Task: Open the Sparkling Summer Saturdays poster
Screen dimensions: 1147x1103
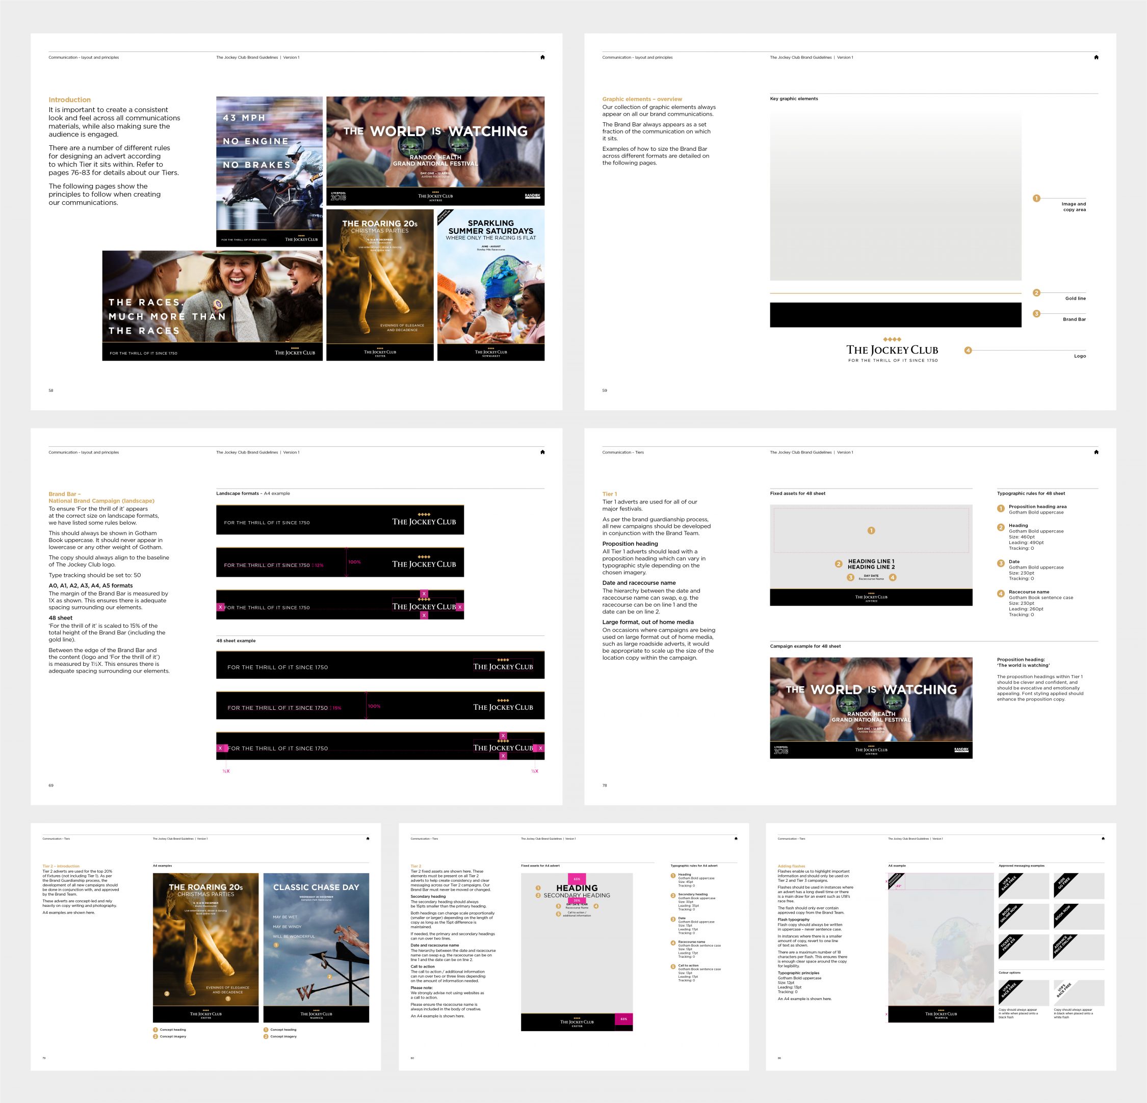Action: pyautogui.click(x=490, y=285)
